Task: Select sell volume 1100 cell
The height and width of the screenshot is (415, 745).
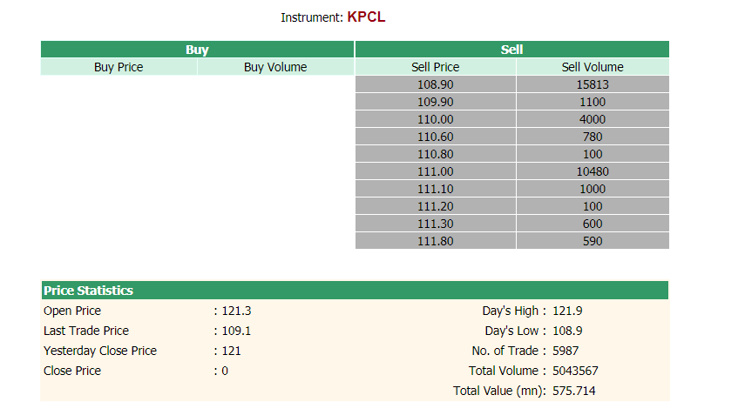Action: [593, 102]
